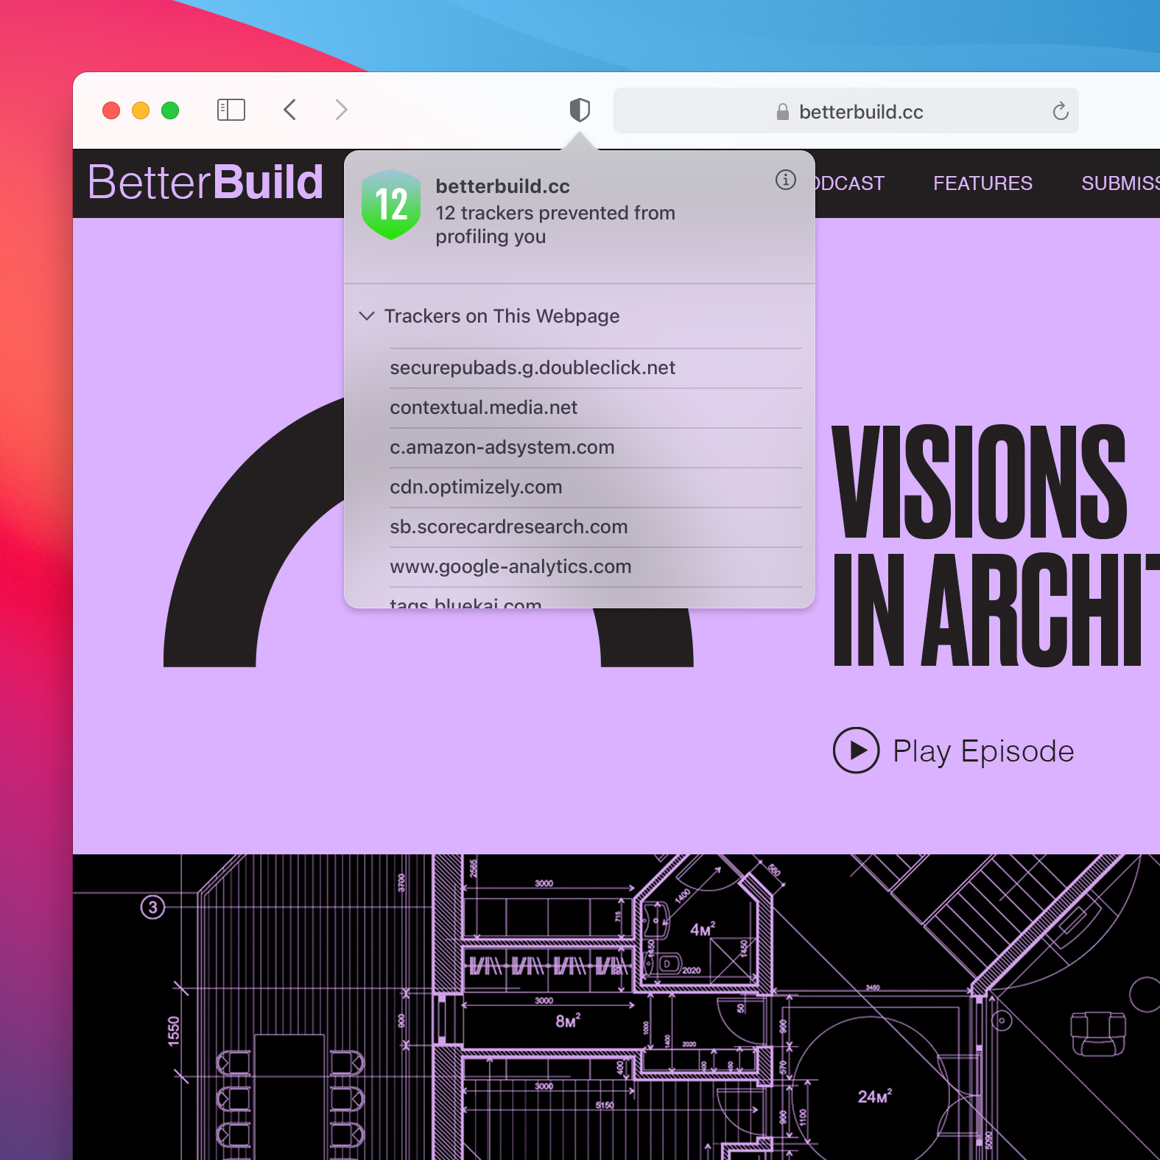Collapse the Trackers on This Webpage section
Image resolution: width=1160 pixels, height=1160 pixels.
[366, 316]
